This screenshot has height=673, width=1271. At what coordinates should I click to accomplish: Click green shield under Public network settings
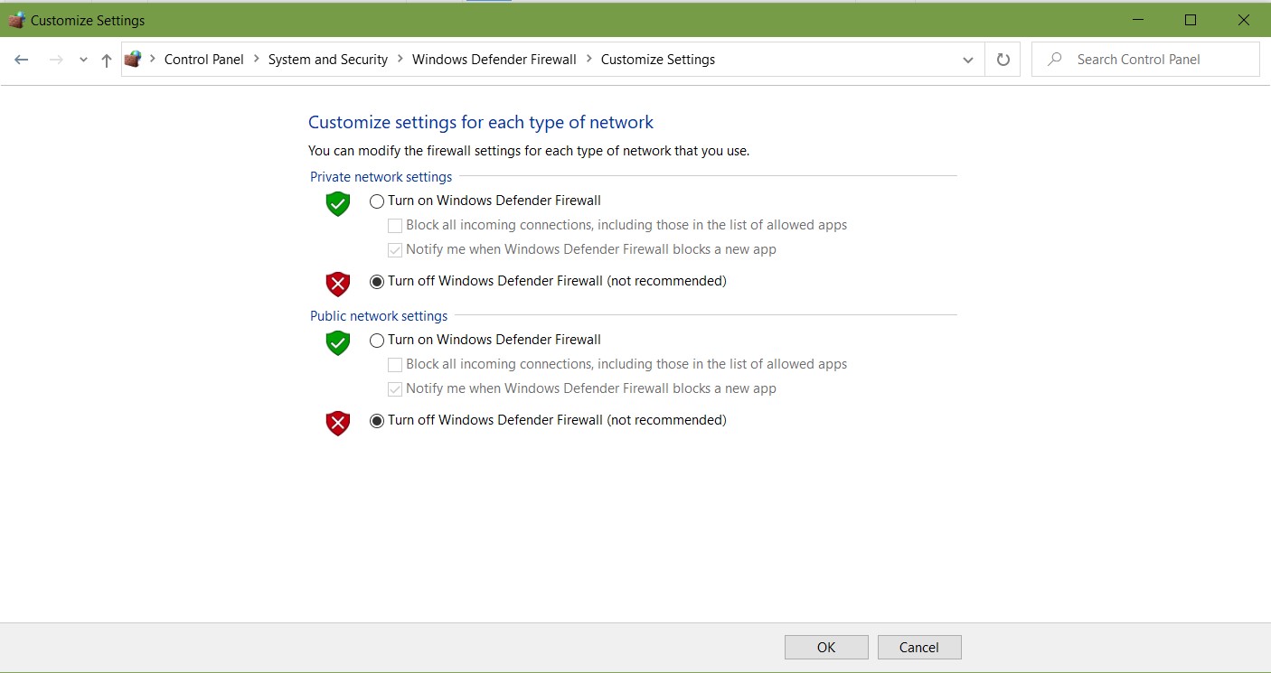338,342
